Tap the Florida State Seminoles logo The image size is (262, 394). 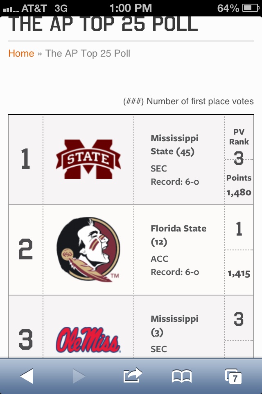[88, 250]
